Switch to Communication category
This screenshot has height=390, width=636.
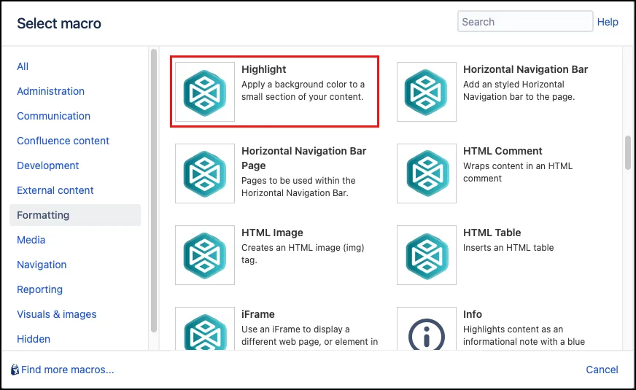click(53, 116)
